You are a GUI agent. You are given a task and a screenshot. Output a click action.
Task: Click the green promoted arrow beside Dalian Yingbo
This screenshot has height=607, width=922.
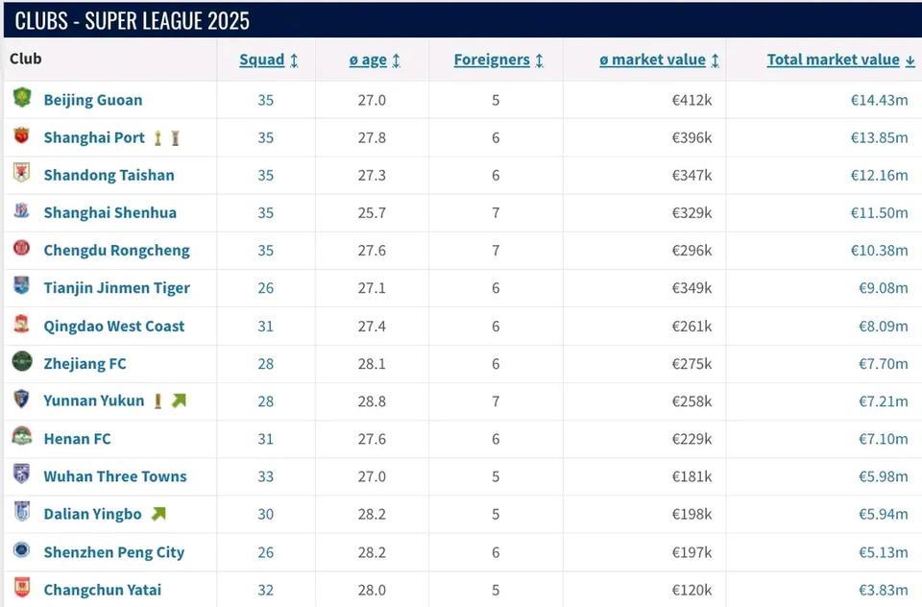(x=158, y=514)
